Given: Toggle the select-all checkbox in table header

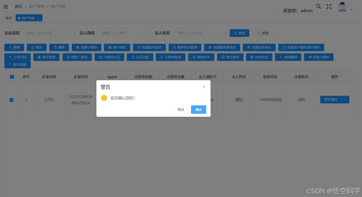Looking at the screenshot, I should tap(12, 77).
